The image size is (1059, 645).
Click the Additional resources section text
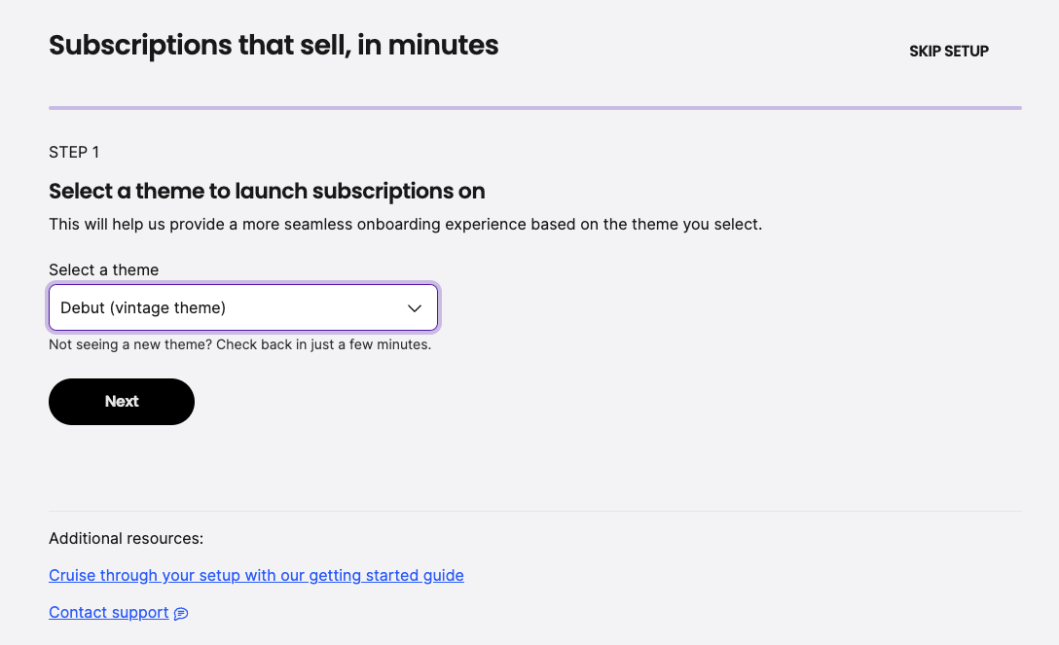pyautogui.click(x=126, y=538)
